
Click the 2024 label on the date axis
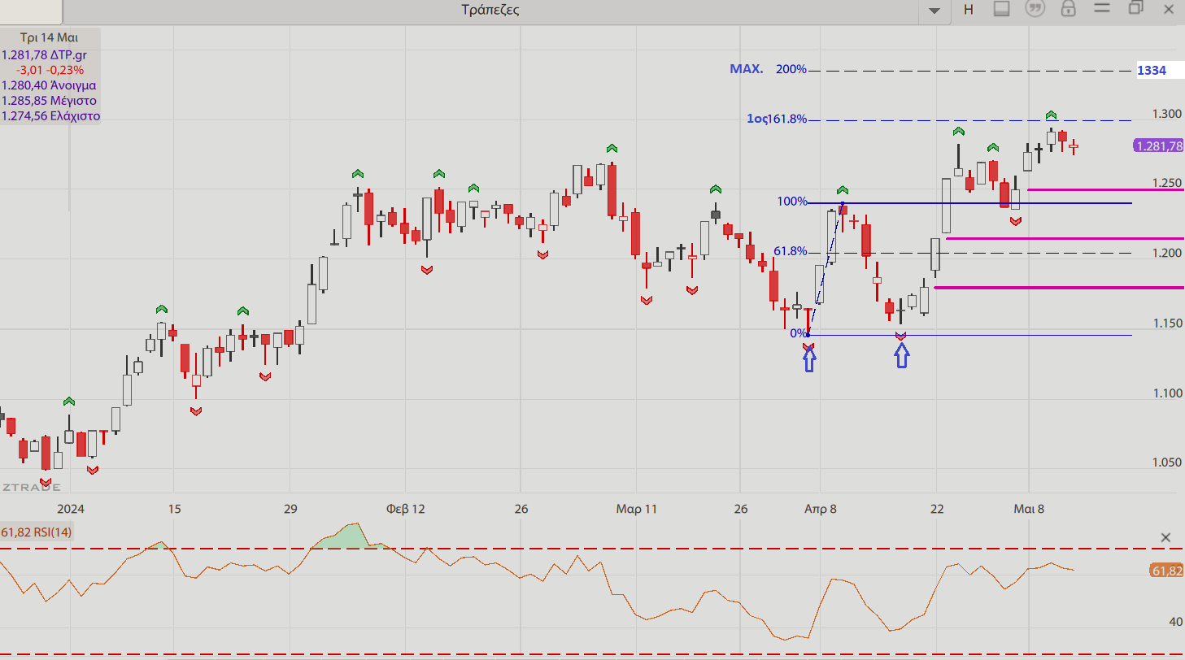pos(70,510)
